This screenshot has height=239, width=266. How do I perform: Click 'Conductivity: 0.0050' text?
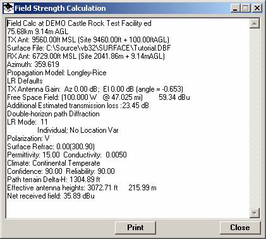[95, 155]
